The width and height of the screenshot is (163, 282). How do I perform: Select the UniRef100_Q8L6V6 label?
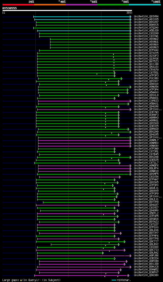(146, 230)
